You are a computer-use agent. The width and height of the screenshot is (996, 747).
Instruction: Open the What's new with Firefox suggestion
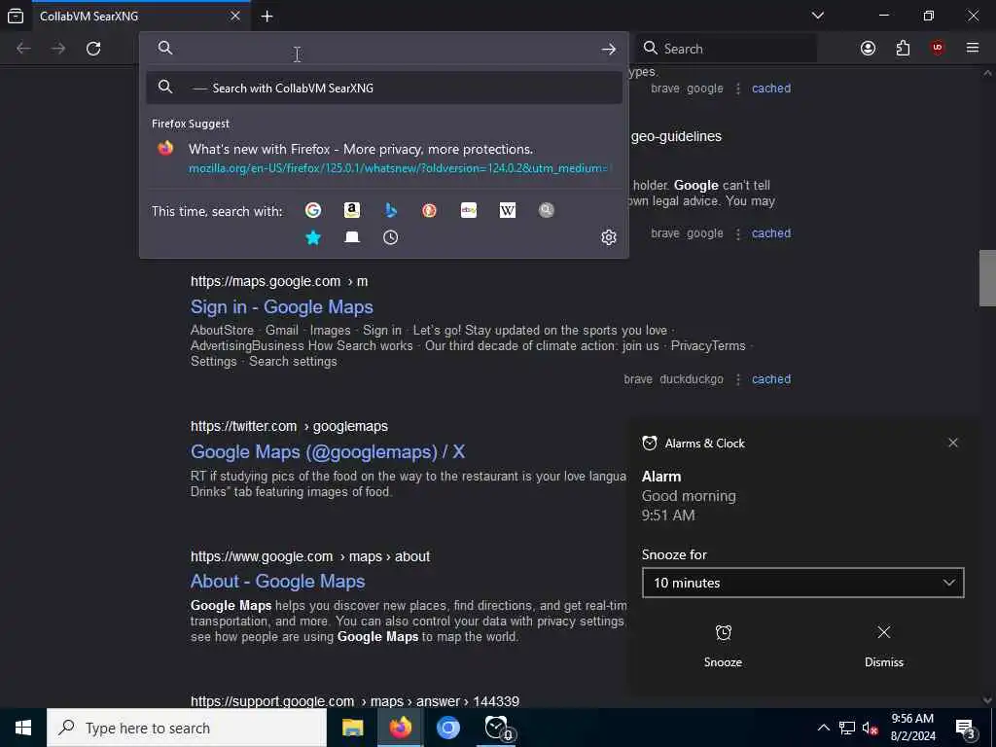coord(383,159)
